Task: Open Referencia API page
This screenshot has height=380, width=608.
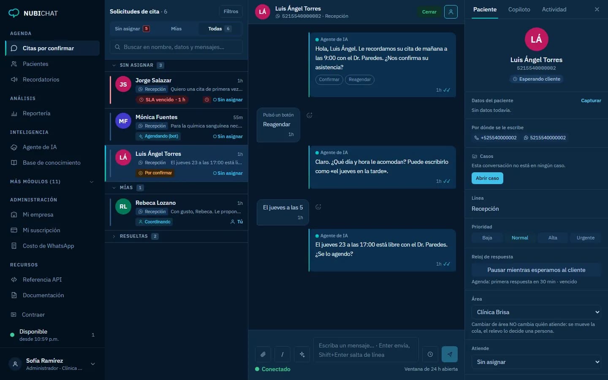Action: pyautogui.click(x=52, y=280)
